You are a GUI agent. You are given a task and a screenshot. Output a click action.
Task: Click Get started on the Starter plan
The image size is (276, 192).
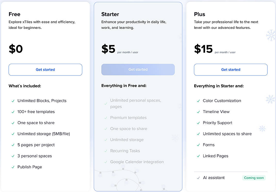(138, 69)
